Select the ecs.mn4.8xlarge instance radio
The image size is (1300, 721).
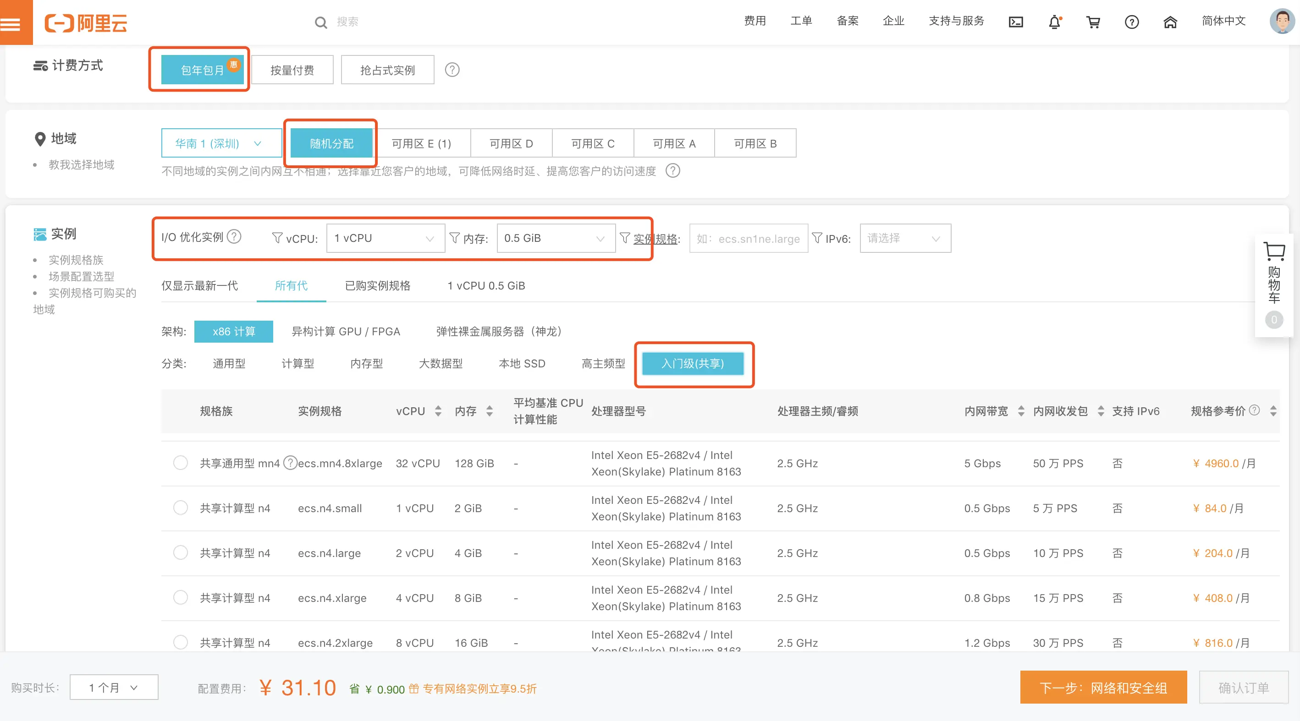coord(181,463)
